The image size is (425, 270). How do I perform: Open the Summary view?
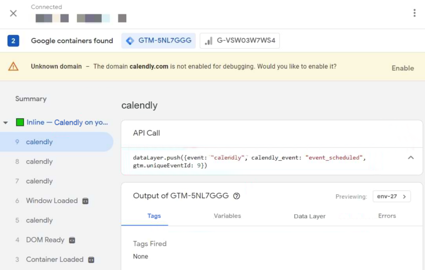(31, 99)
